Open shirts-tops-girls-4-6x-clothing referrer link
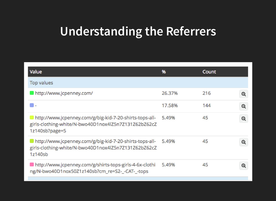Viewport: 276px width, 201px height. coord(93,168)
